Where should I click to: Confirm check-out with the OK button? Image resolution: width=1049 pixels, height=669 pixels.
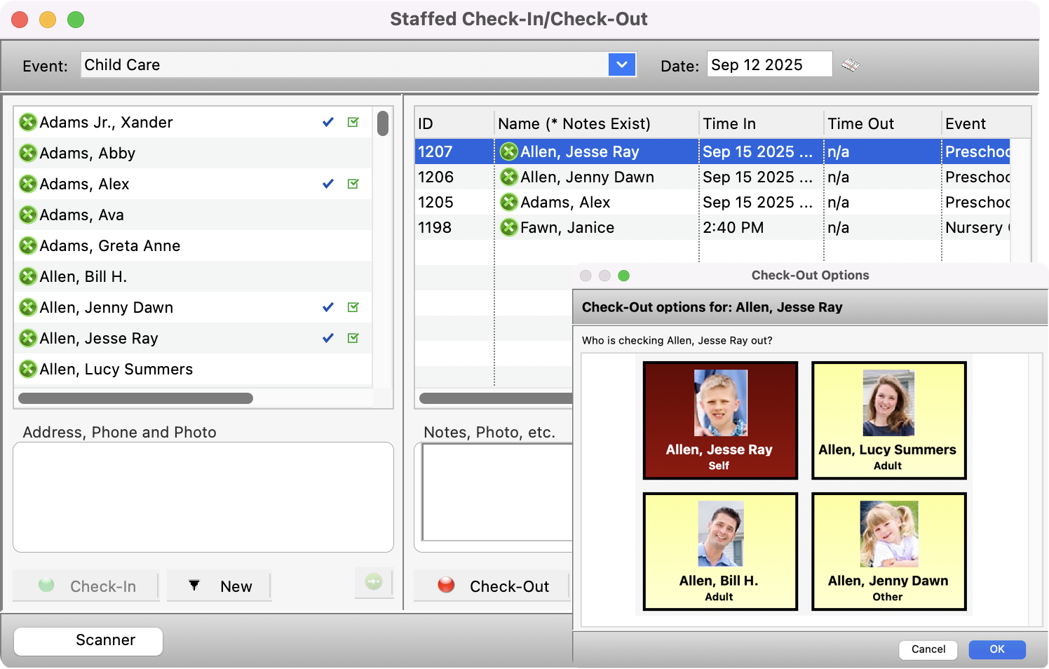coord(996,649)
